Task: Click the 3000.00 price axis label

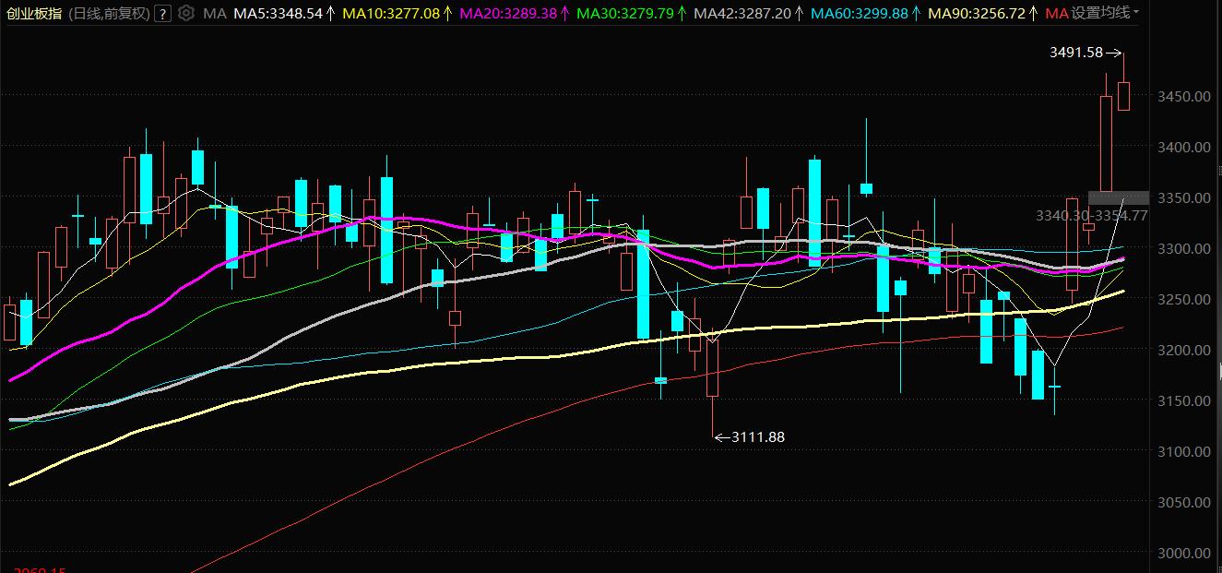Action: pos(1183,553)
